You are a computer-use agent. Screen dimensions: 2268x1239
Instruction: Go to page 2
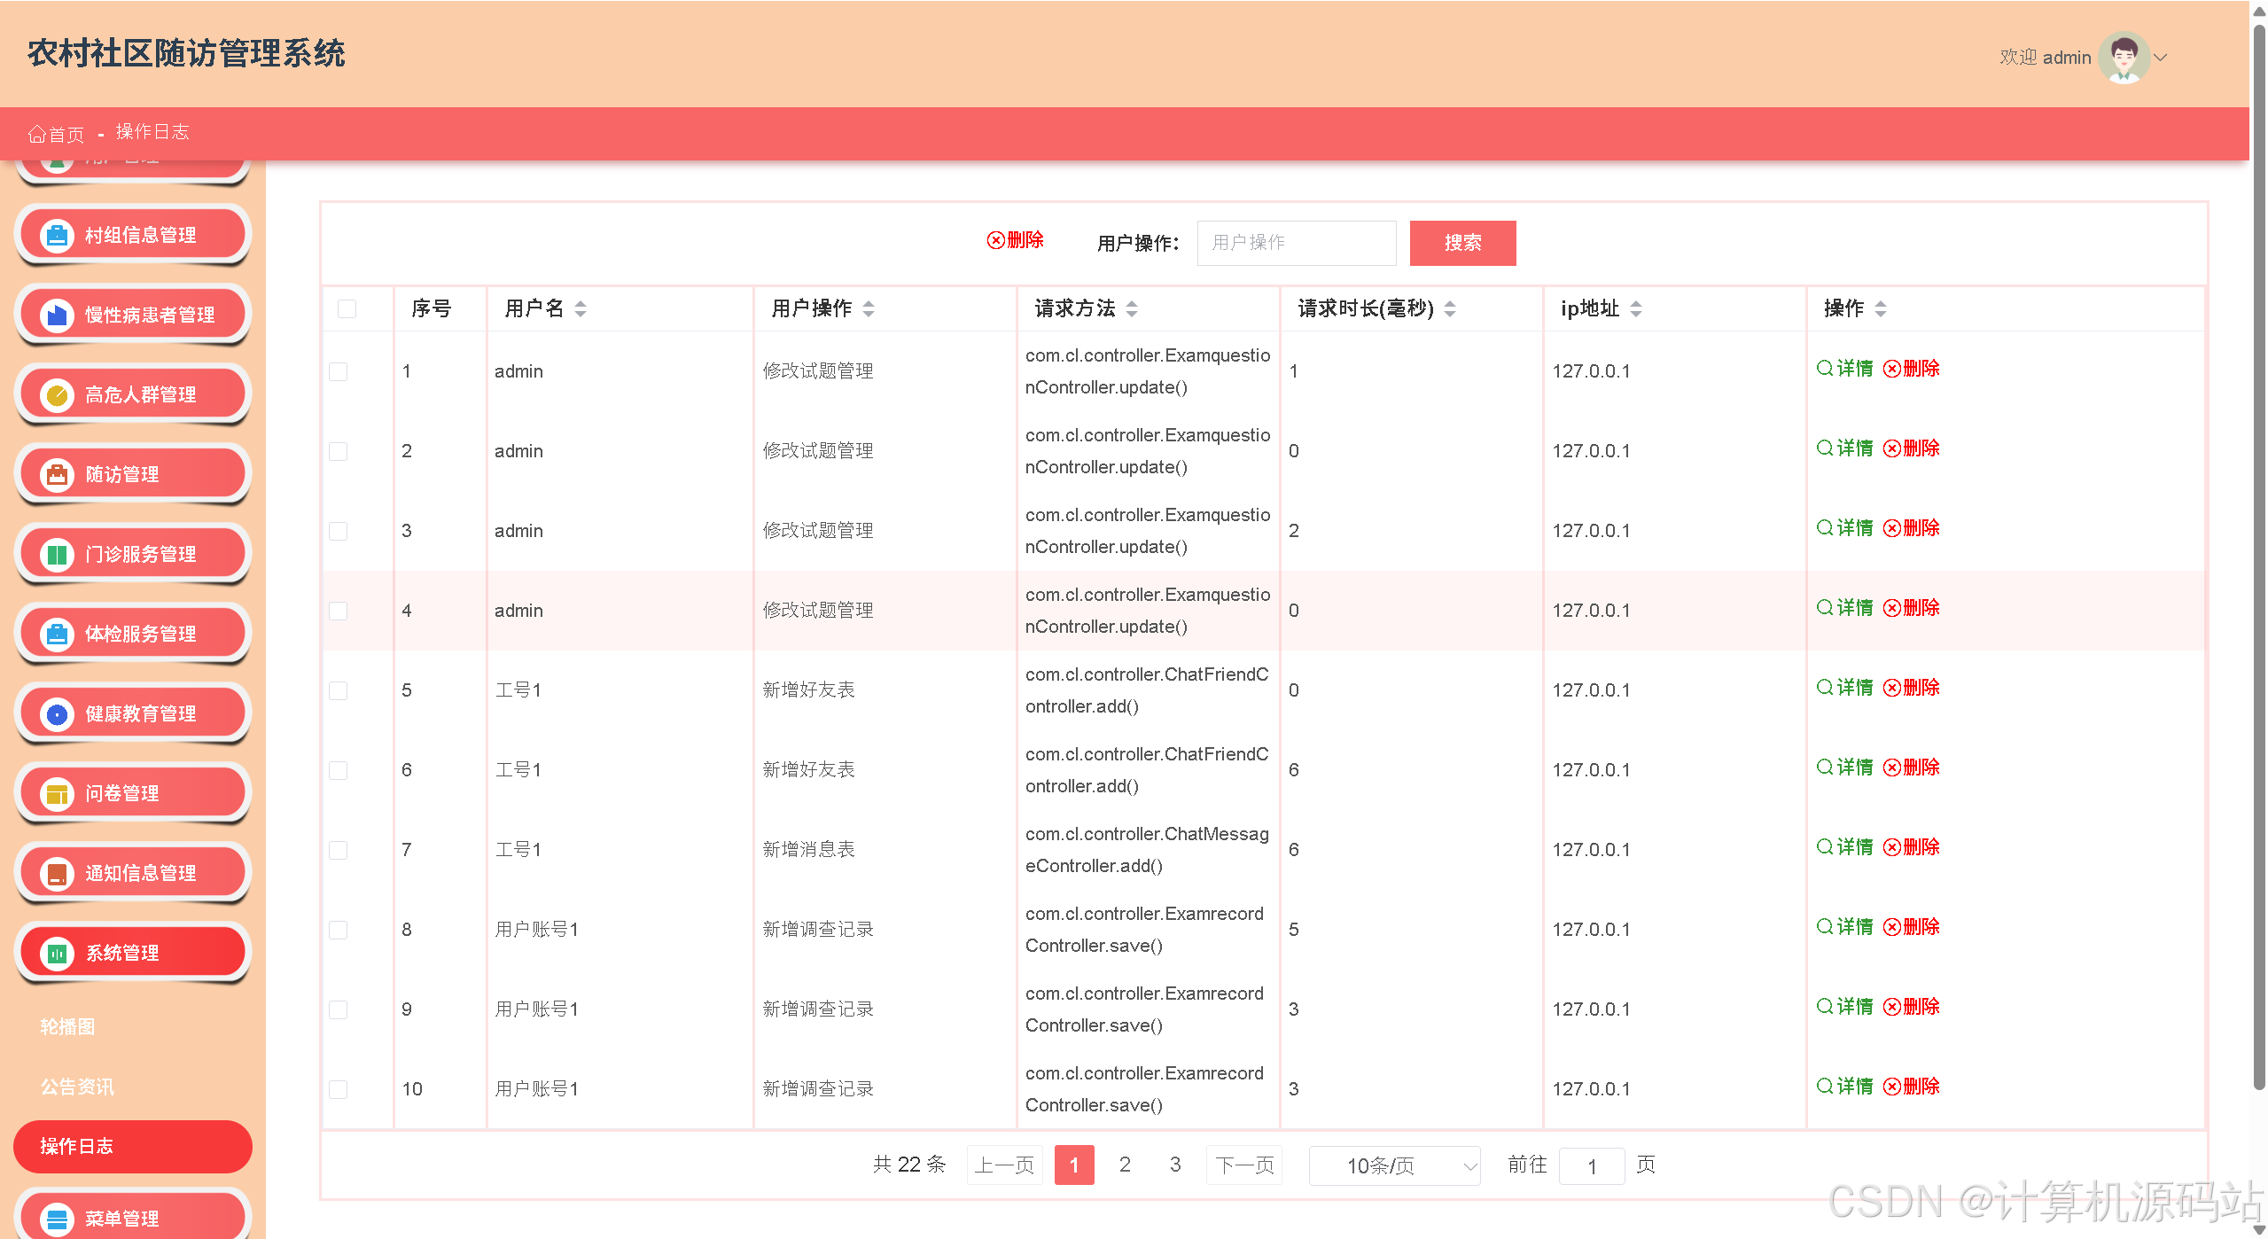pos(1125,1165)
